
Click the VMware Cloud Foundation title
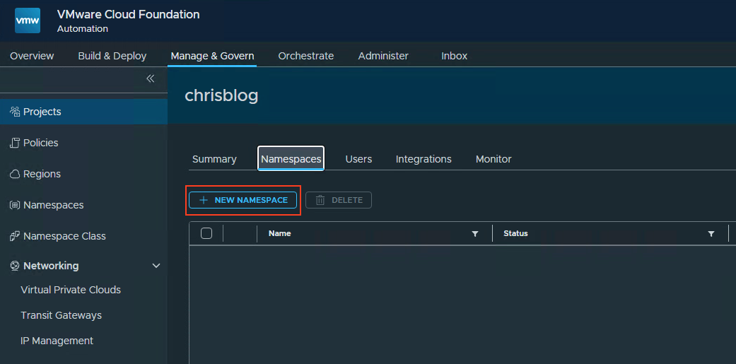pos(128,14)
